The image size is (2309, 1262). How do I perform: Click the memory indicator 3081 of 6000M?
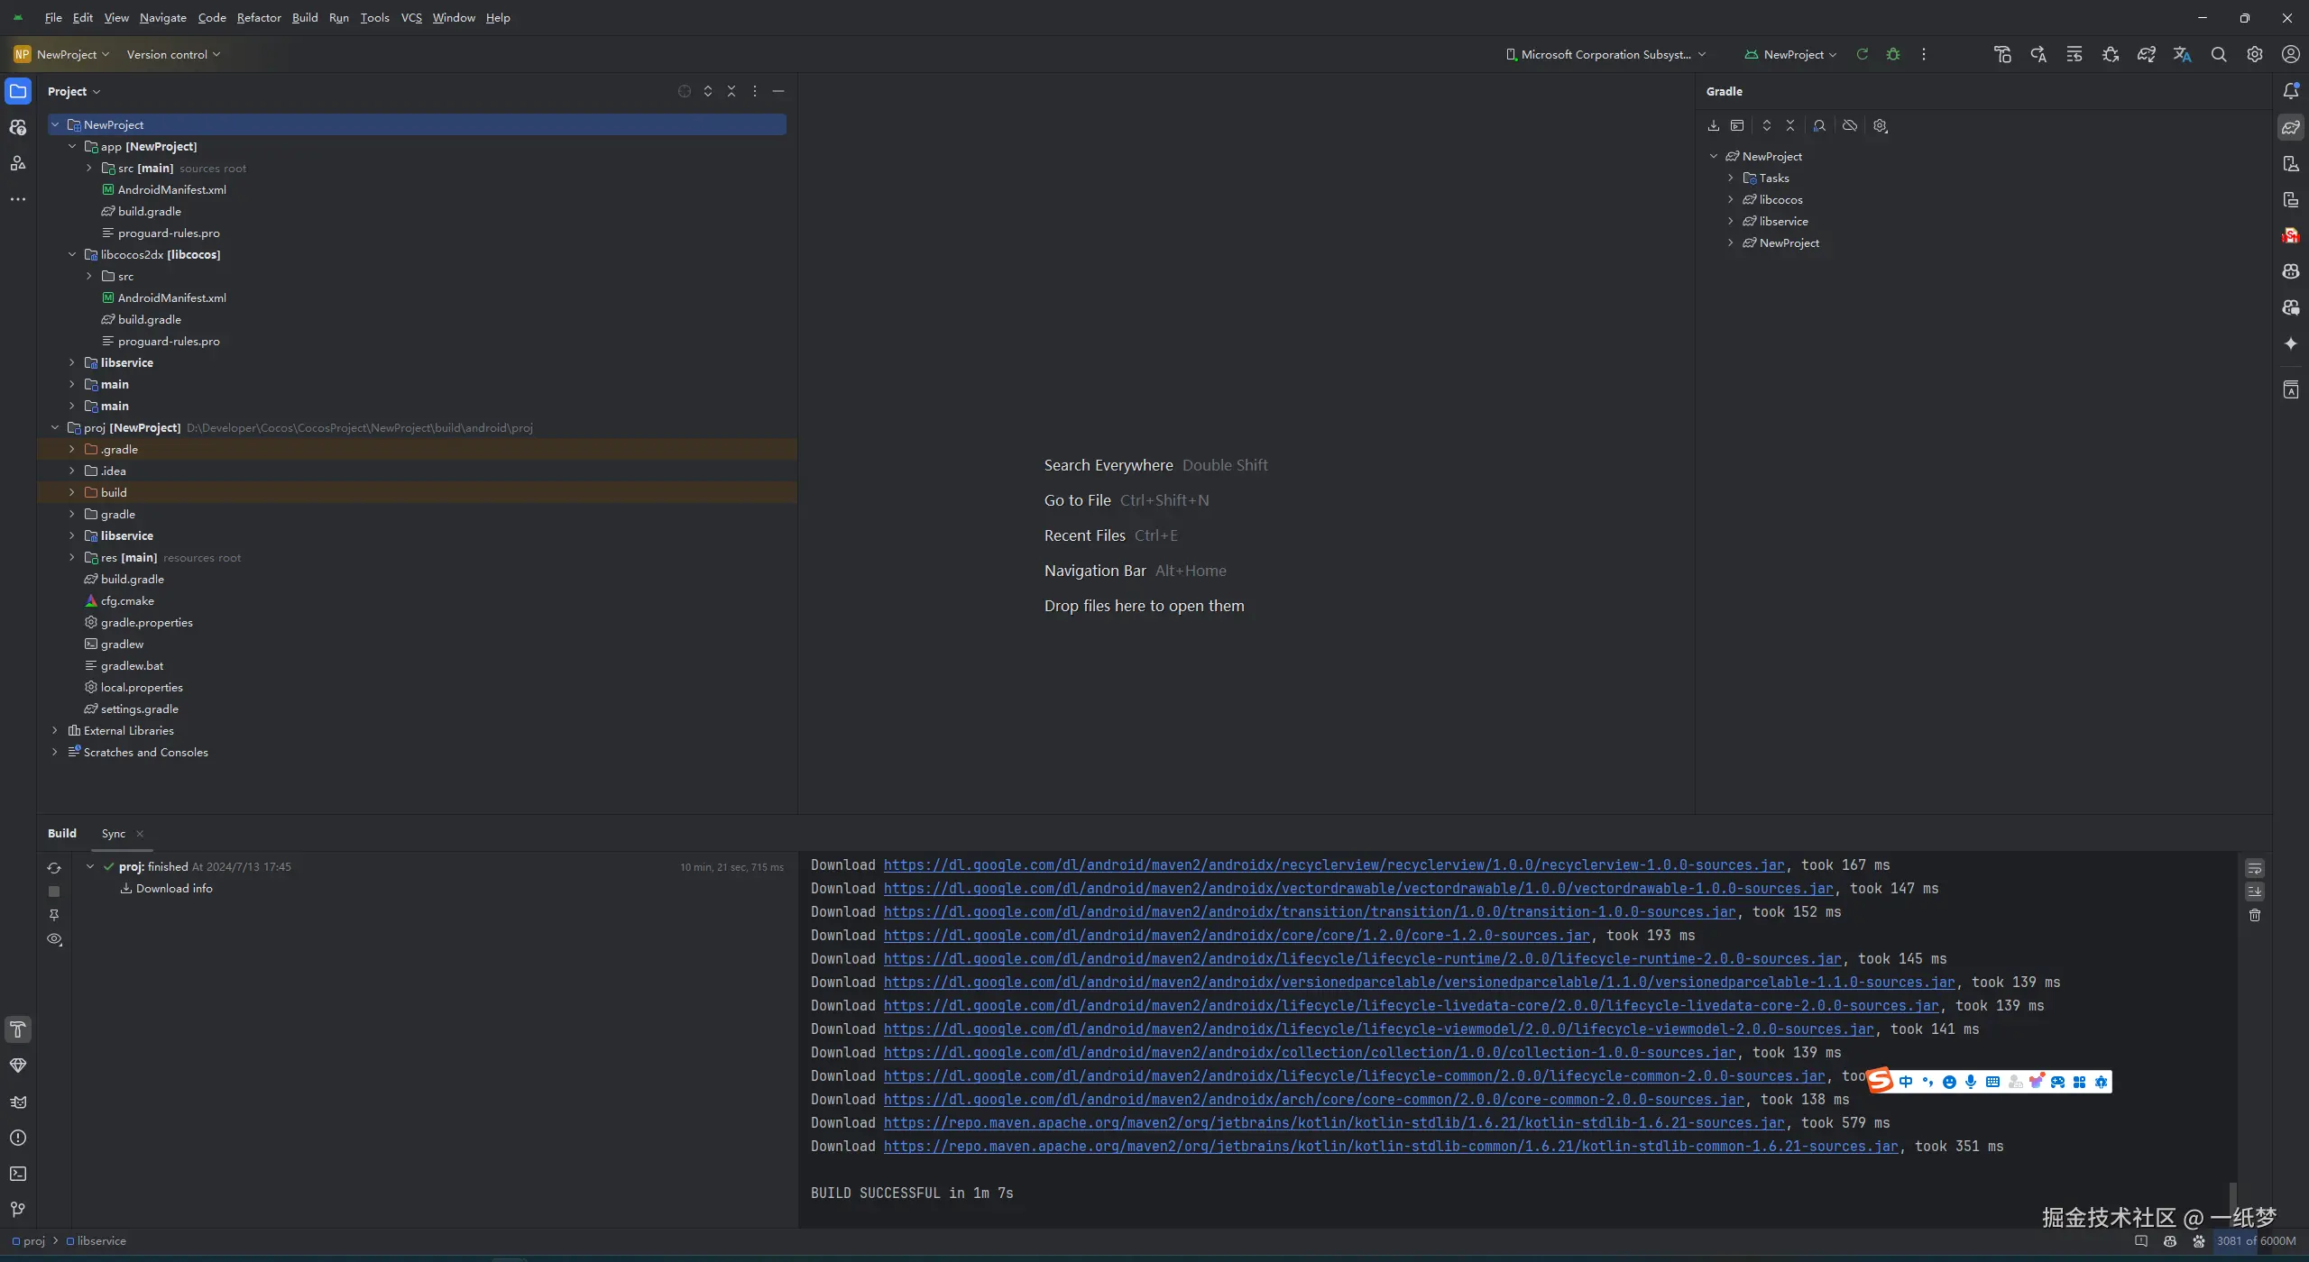pyautogui.click(x=2255, y=1241)
